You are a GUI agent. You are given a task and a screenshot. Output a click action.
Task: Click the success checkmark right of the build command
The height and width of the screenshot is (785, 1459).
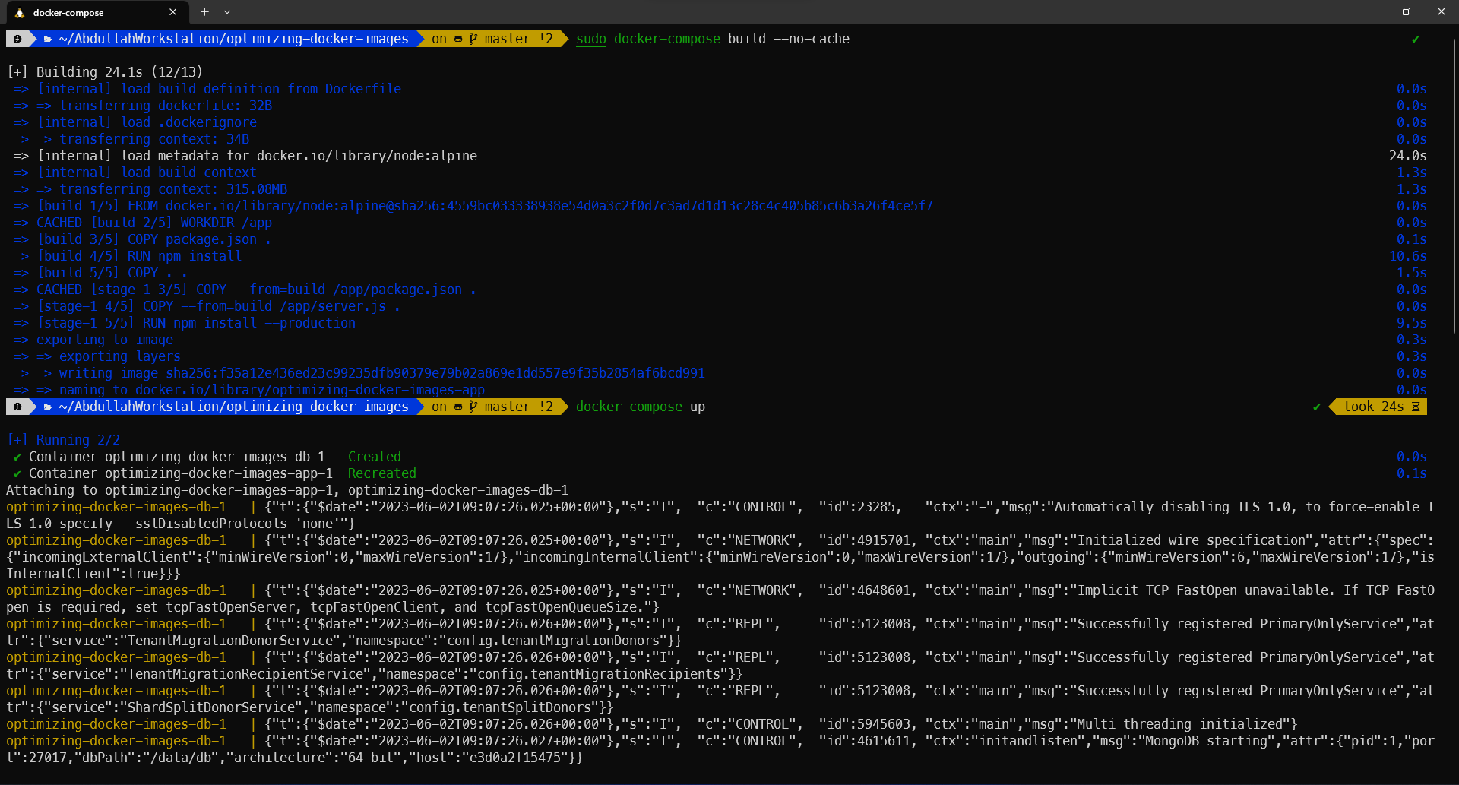click(x=1415, y=40)
